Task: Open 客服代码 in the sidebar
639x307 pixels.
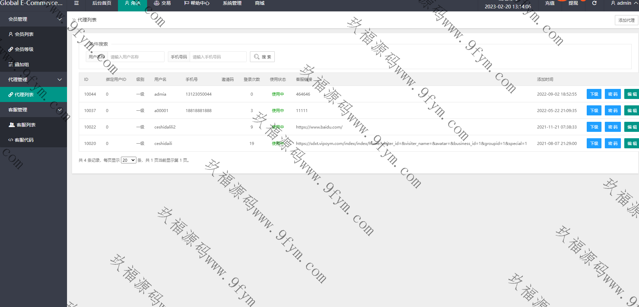Action: (24, 140)
